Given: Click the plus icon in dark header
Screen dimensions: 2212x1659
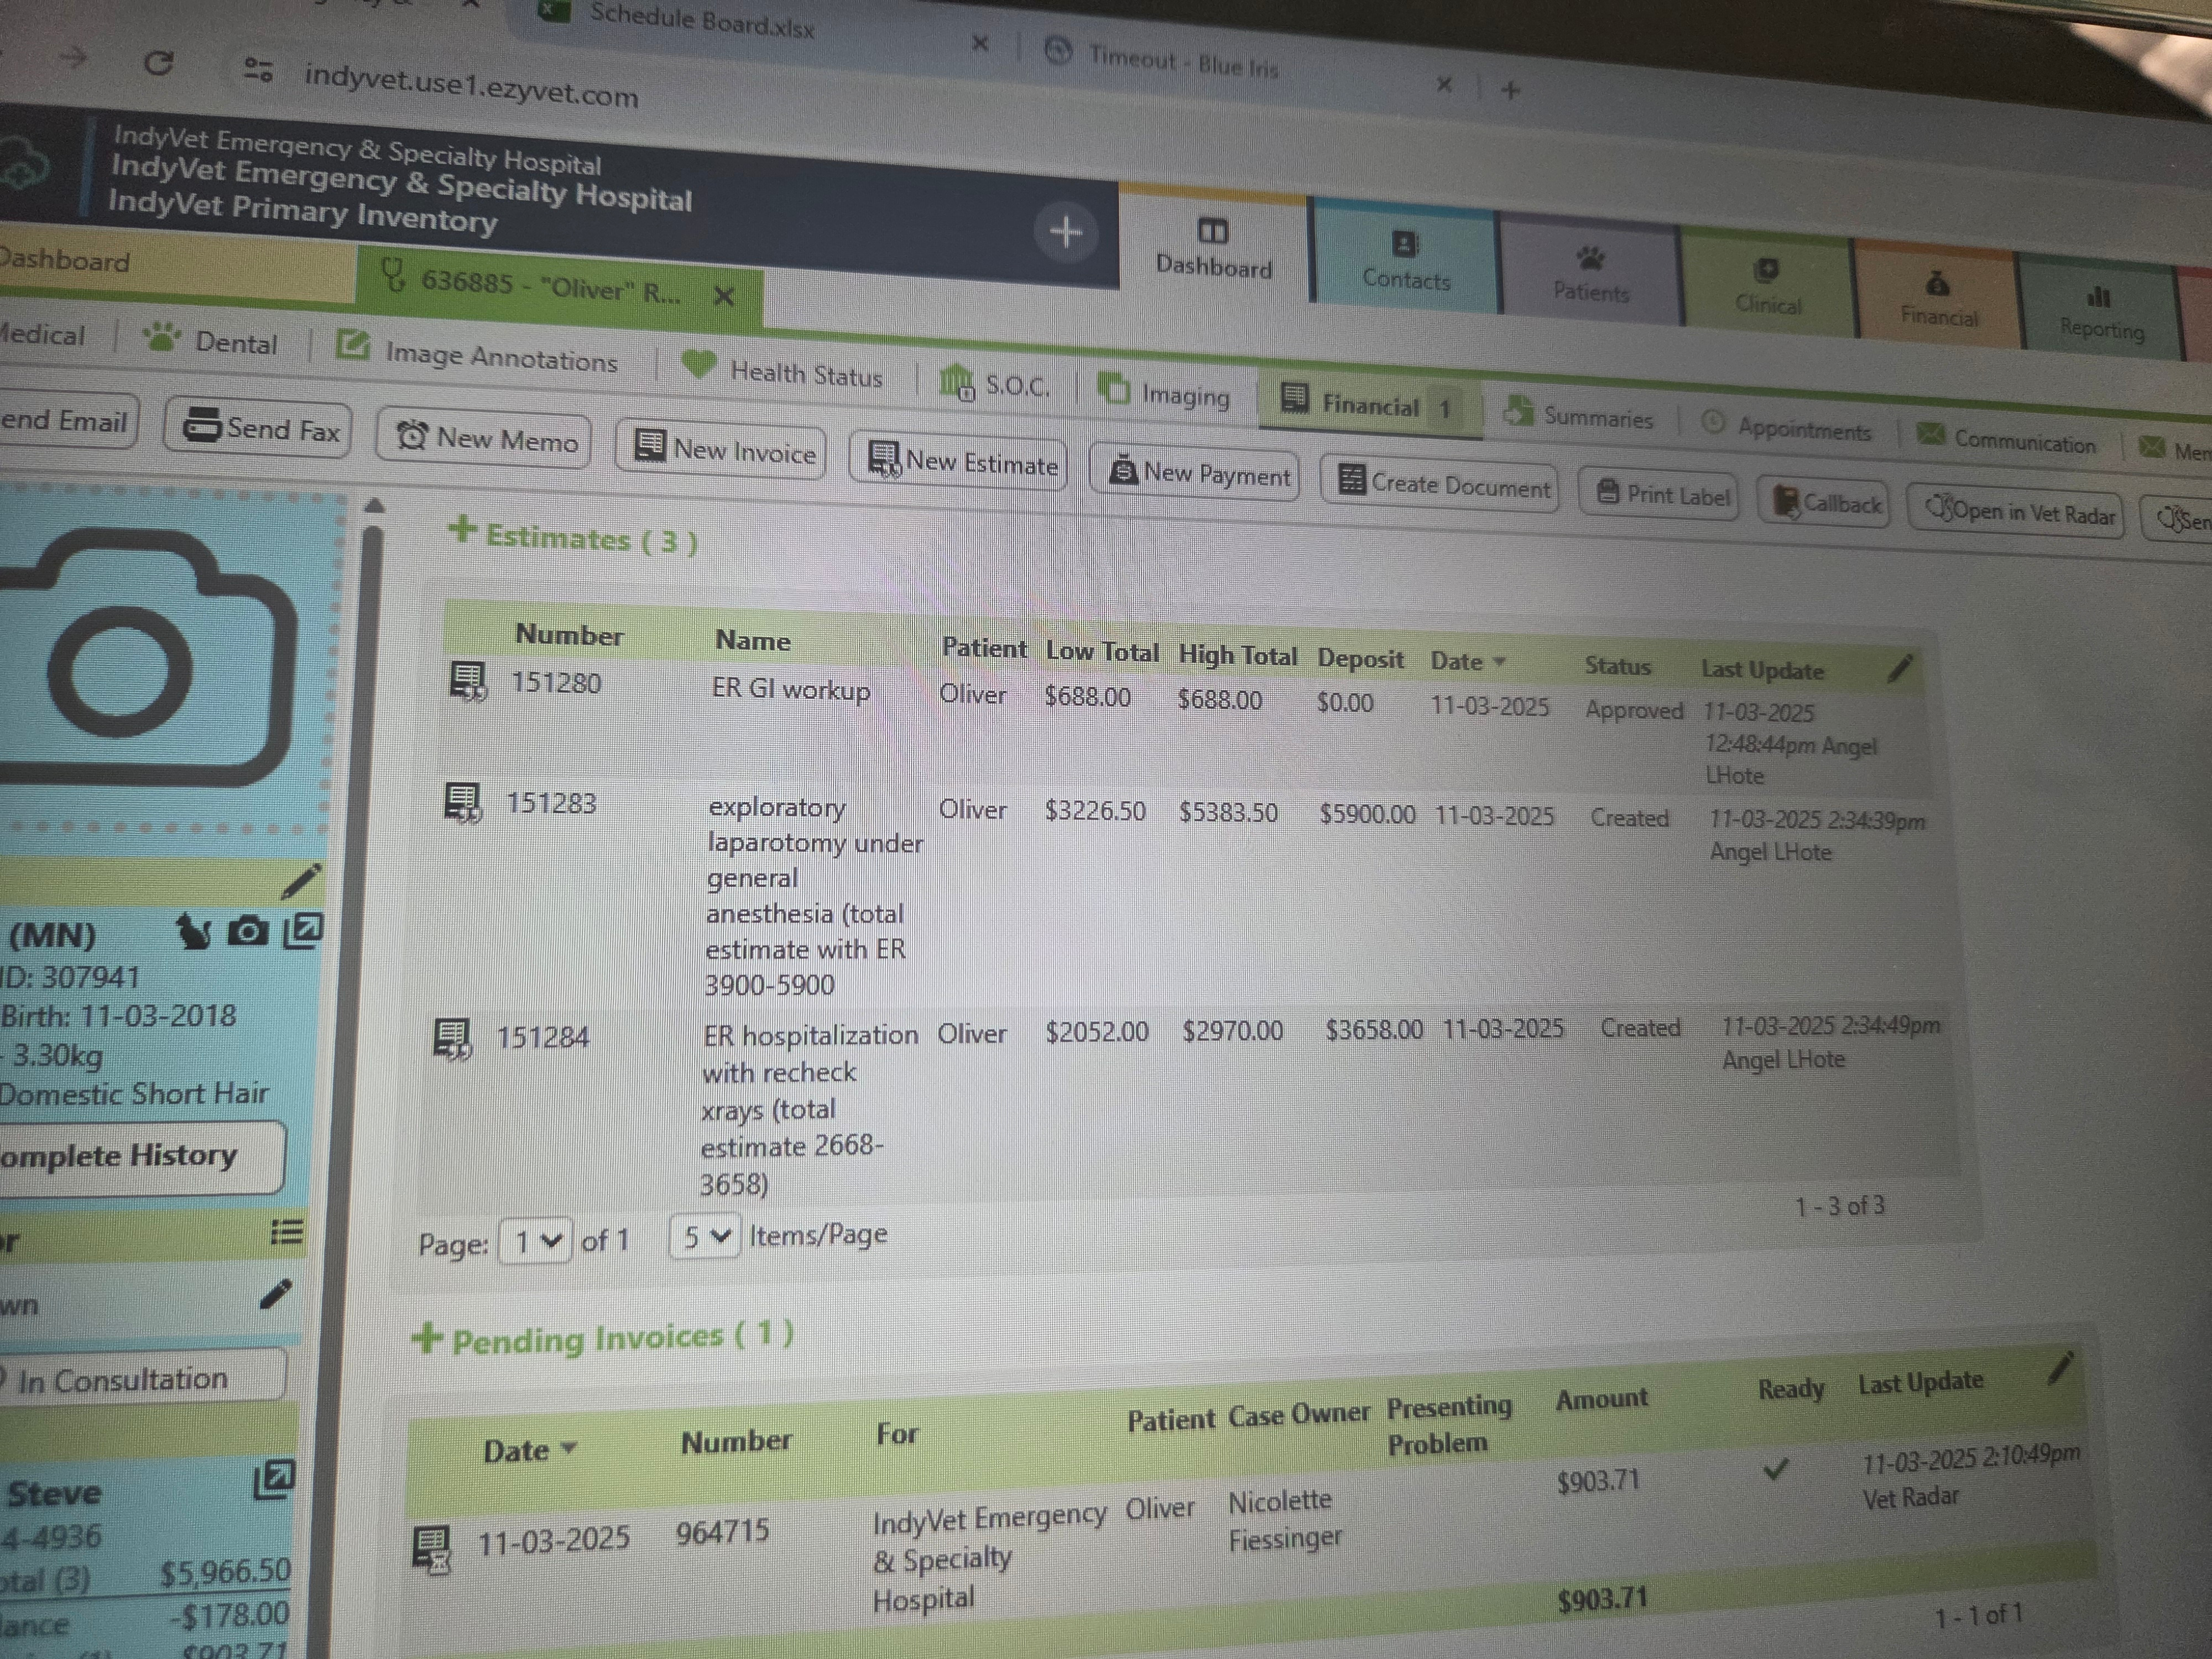Looking at the screenshot, I should pos(1065,233).
